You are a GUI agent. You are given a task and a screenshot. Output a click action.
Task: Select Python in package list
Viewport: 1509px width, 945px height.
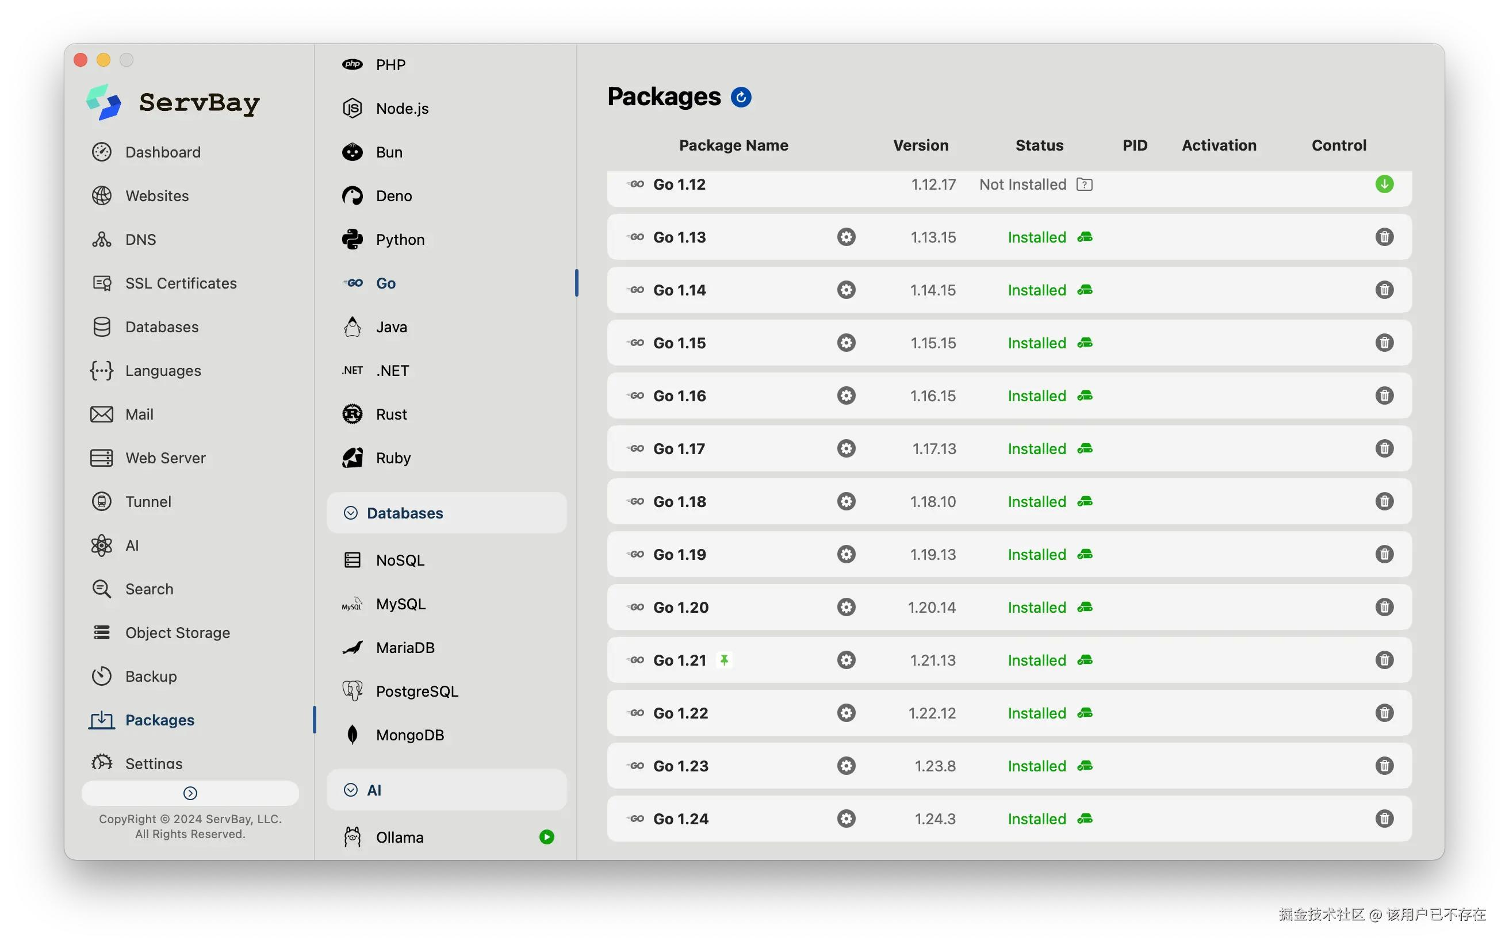pos(400,239)
